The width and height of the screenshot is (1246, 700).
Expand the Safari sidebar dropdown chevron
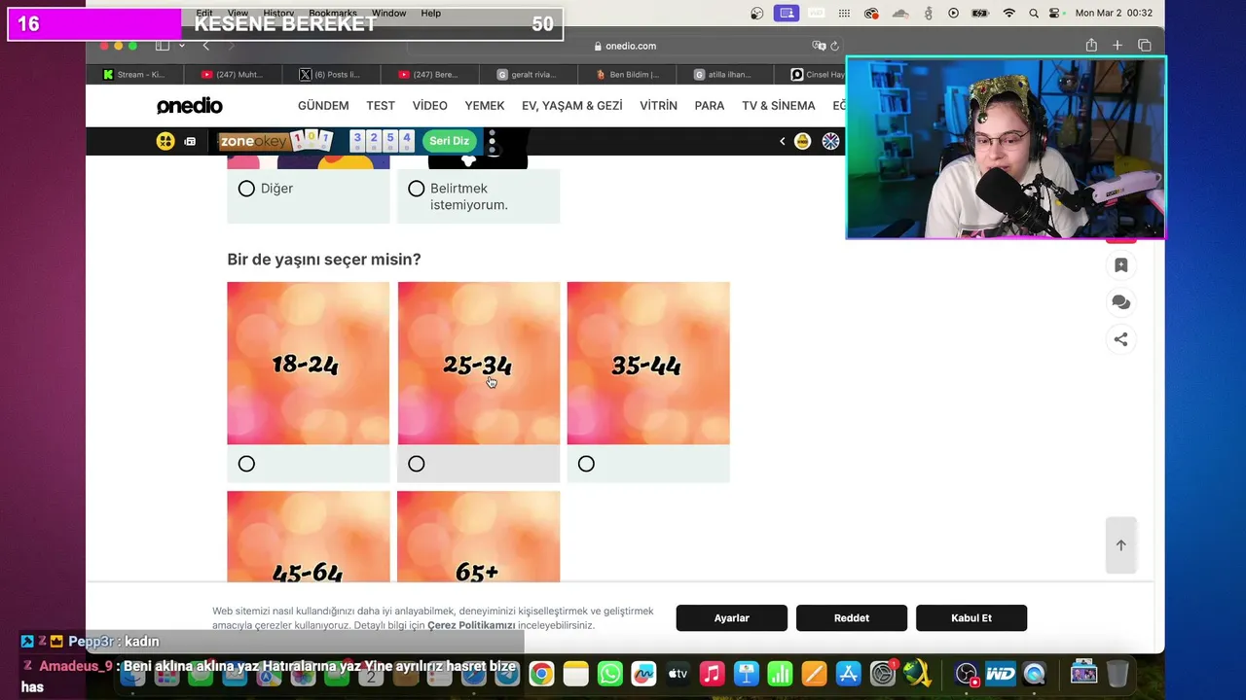[x=181, y=46]
